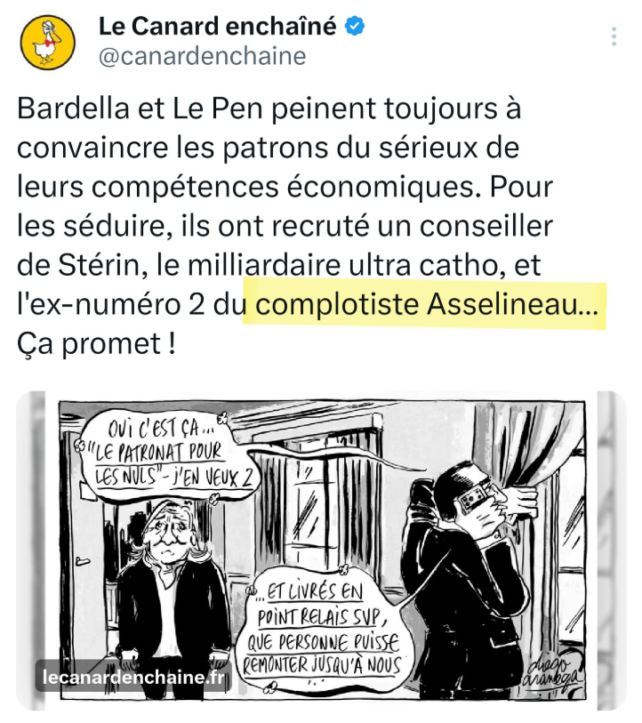Screen dimensions: 642x723
Task: Open the Le Canard enchaîné duck avatar
Action: (x=47, y=42)
